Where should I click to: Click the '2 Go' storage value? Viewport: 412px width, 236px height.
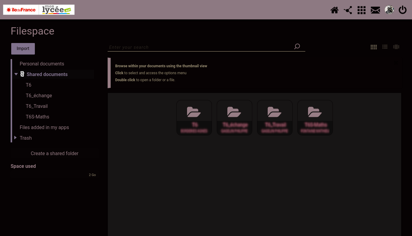[92, 175]
